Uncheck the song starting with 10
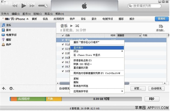This screenshot has width=170, height=111. [63, 71]
